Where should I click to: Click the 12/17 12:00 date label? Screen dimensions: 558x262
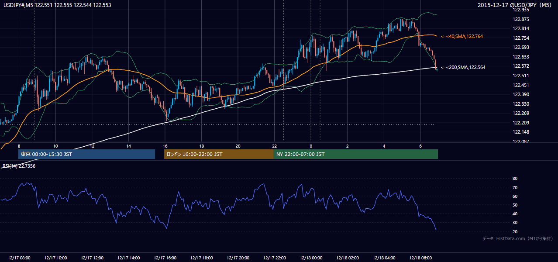tap(92, 258)
